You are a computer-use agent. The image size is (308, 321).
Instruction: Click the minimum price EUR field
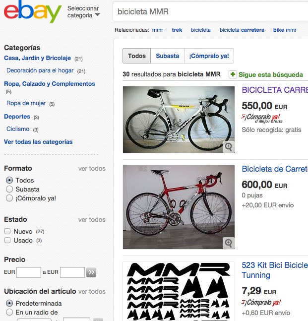point(29,272)
